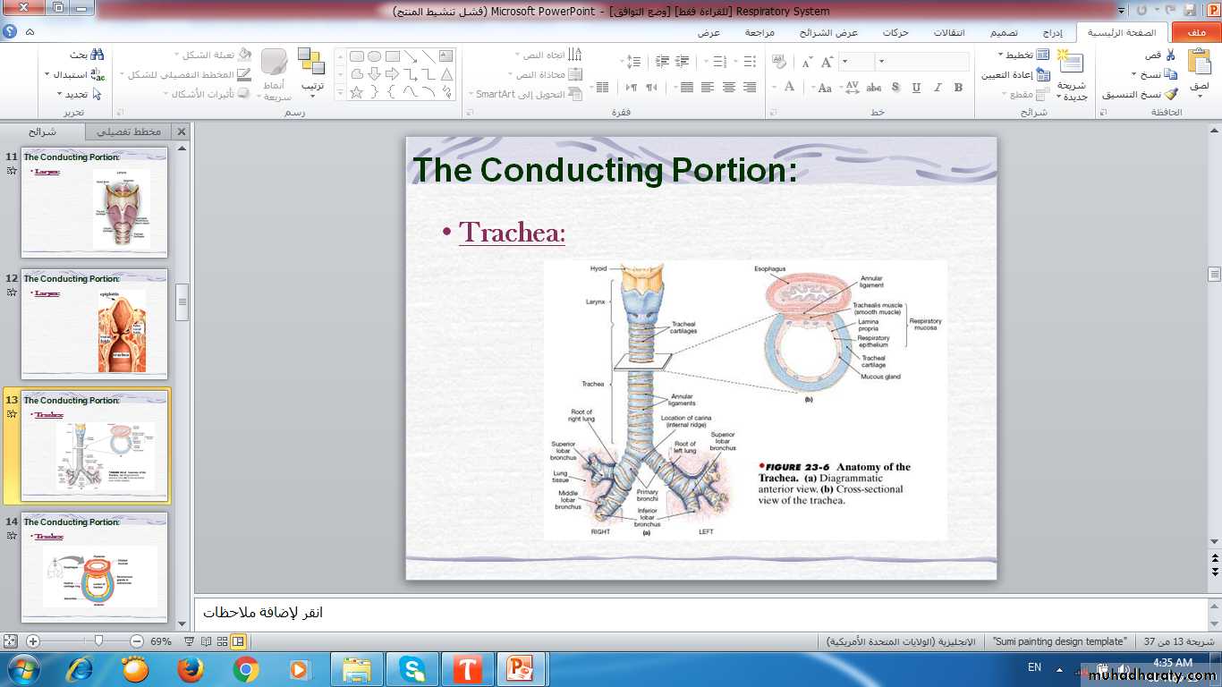Expand the slide Layout (تخطيط) dropdown
Screen dimensions: 1222x687
click(x=1019, y=55)
